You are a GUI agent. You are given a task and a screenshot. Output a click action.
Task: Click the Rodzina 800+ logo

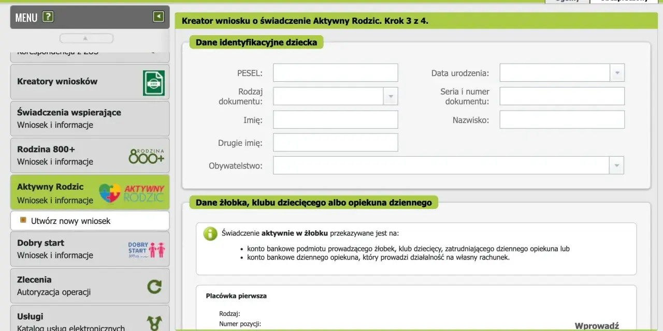(146, 156)
